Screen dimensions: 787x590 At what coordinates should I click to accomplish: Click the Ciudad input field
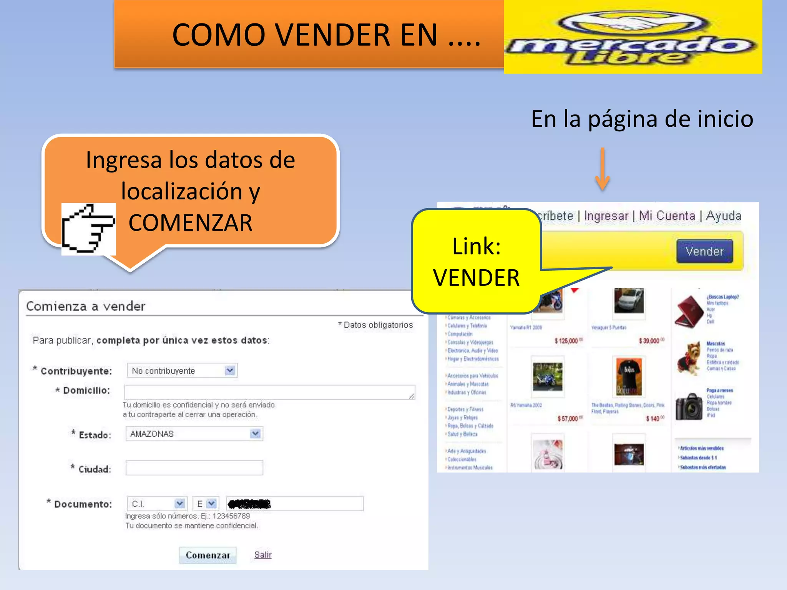click(194, 468)
